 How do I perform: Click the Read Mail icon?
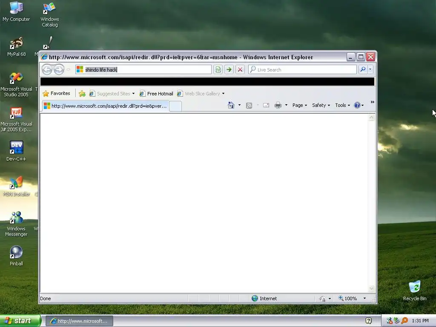[x=266, y=105]
